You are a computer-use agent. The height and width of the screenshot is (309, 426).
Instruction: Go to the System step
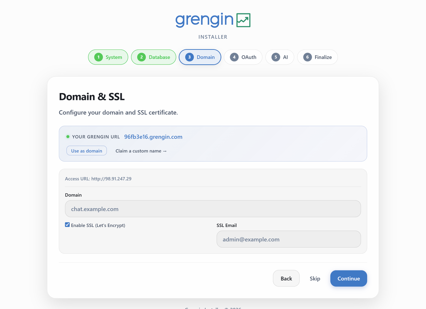(x=108, y=57)
